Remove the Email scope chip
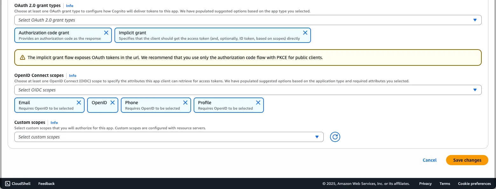The height and width of the screenshot is (189, 496). 79,103
